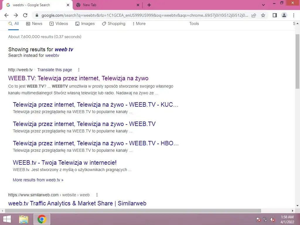Open WEEB.TV: Telewizja przez internet result
This screenshot has width=300, height=225.
[x=78, y=78]
